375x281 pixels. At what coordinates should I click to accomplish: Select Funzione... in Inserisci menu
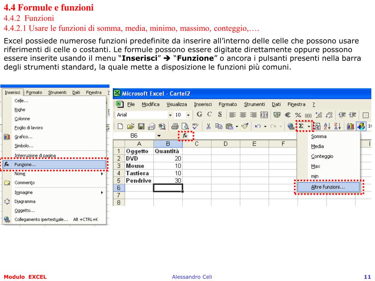[x=54, y=164]
